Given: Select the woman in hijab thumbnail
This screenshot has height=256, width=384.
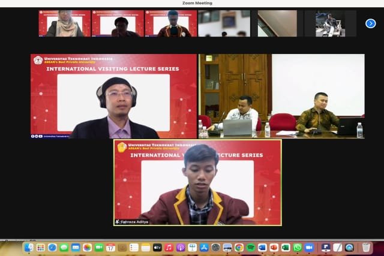Looking at the screenshot, I should point(64,23).
